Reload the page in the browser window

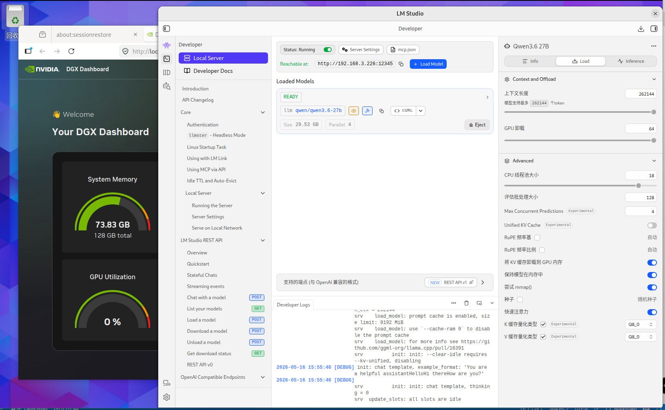click(71, 51)
